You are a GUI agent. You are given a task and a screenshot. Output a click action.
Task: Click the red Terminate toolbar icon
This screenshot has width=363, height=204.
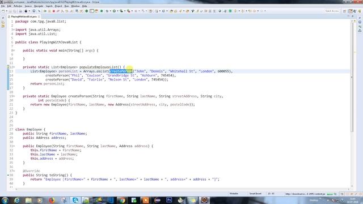click(x=54, y=11)
